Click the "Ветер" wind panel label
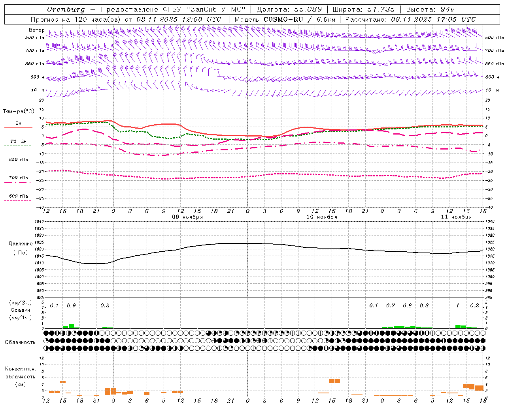Screen dimensions: 506x404 pos(37,30)
